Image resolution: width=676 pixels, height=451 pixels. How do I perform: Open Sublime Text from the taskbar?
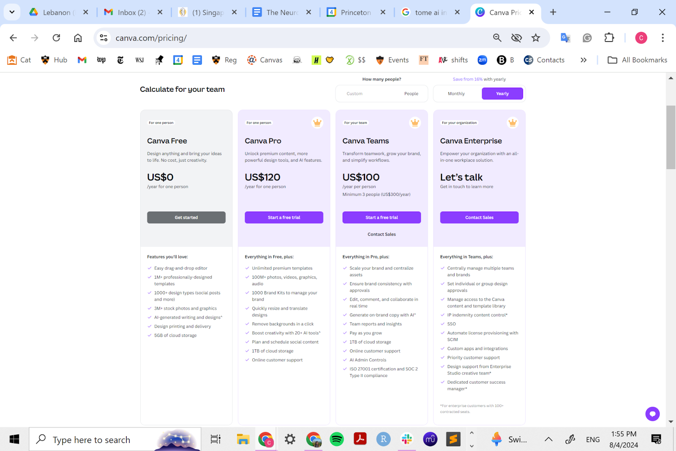453,440
